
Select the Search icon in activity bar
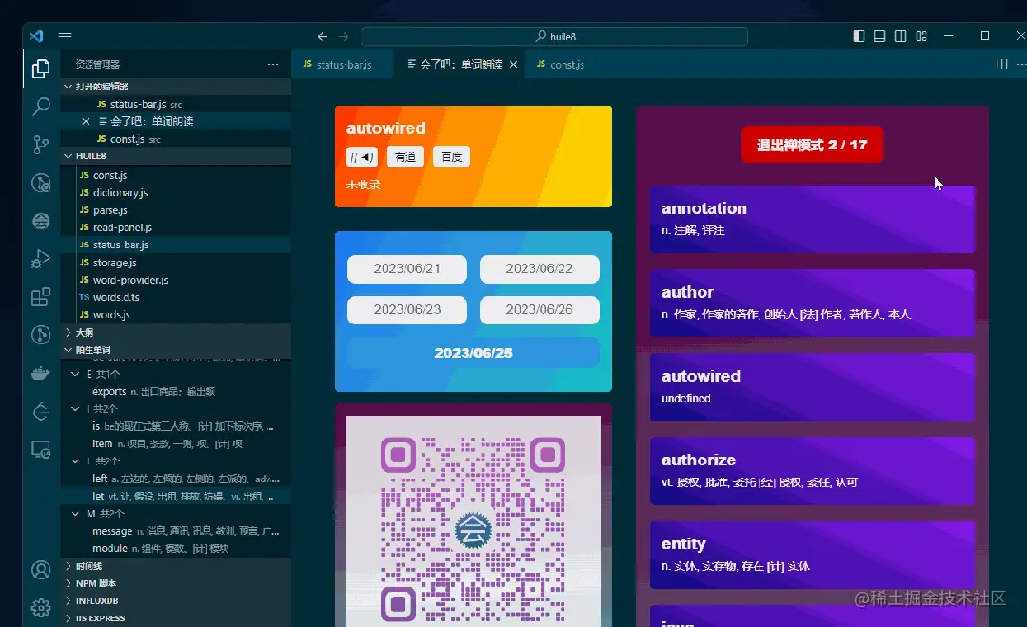[x=40, y=107]
